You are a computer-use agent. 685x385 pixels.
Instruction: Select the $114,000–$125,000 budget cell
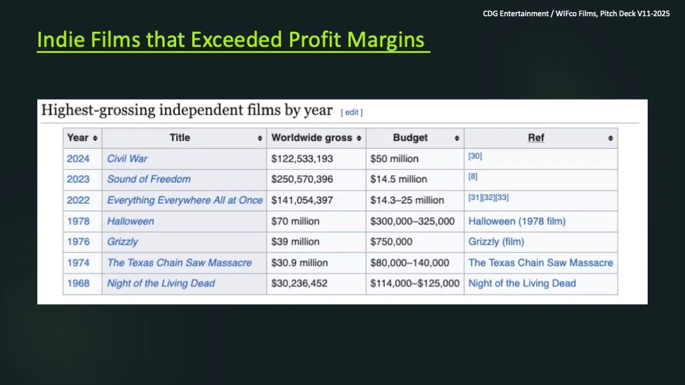click(415, 283)
